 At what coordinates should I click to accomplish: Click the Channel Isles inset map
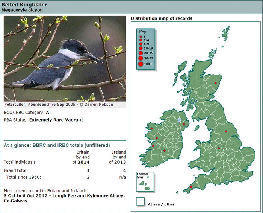pyautogui.click(x=145, y=182)
